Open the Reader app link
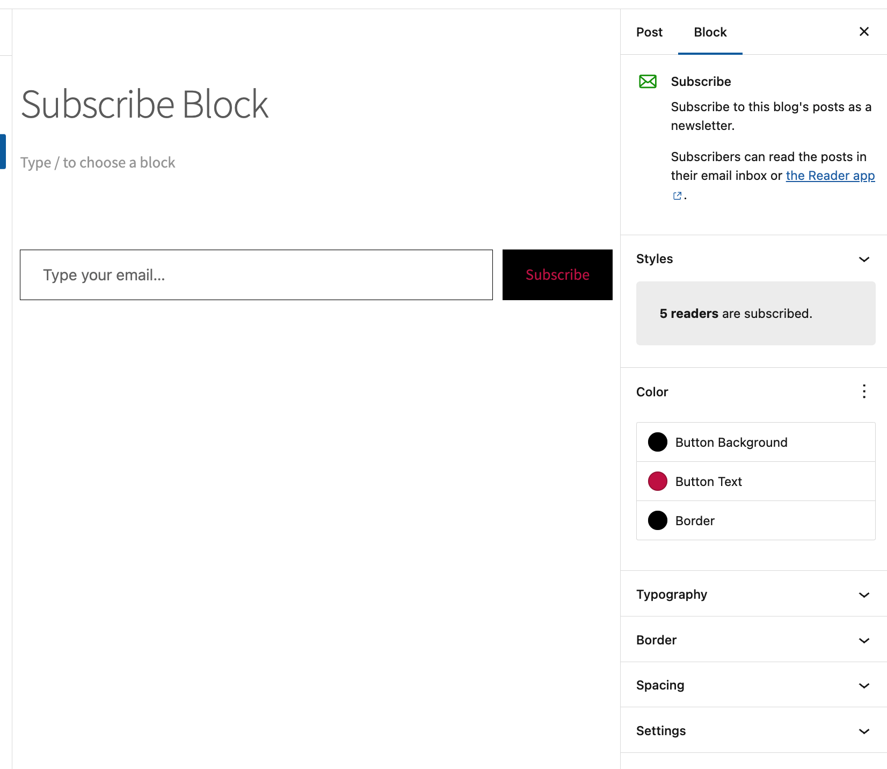887x769 pixels. click(x=830, y=175)
